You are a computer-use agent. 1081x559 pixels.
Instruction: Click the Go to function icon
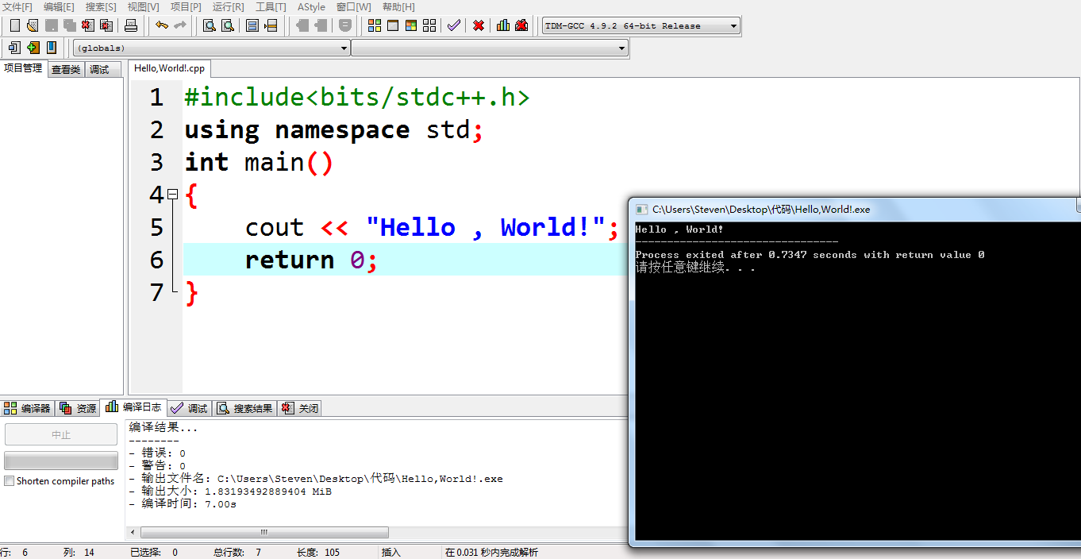click(252, 25)
